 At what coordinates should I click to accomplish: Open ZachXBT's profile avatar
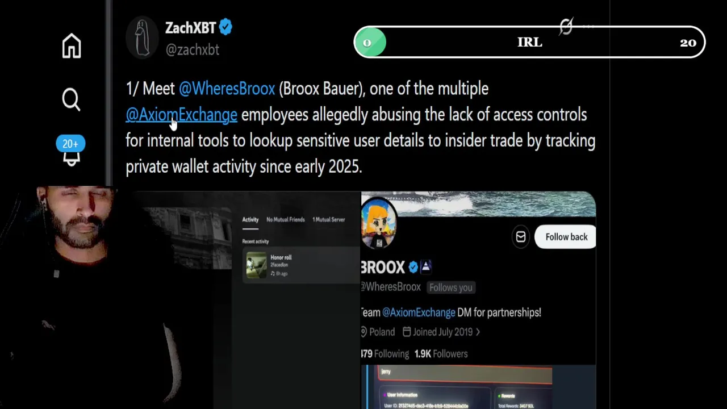pyautogui.click(x=143, y=37)
